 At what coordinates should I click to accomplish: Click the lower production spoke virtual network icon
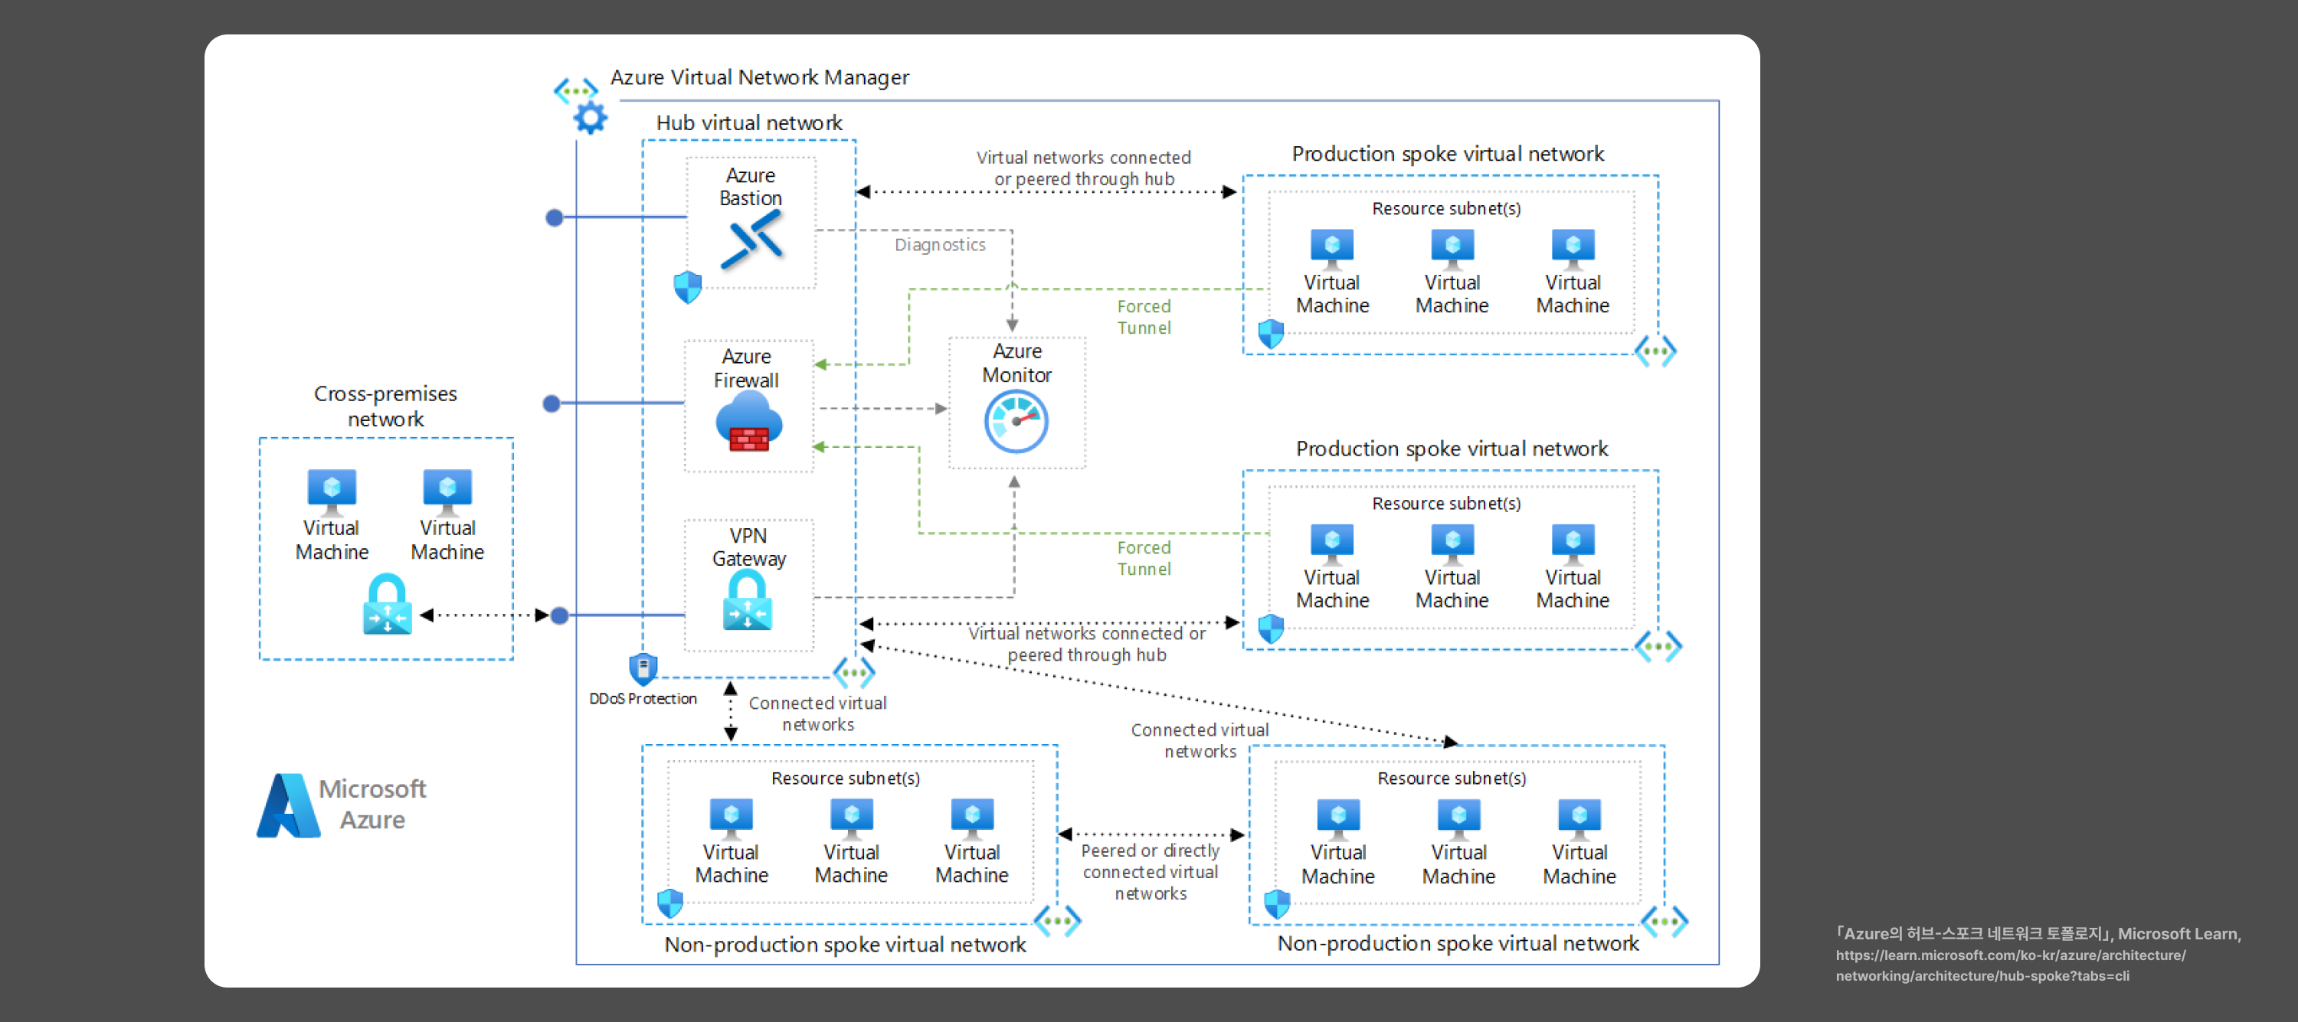(1658, 647)
